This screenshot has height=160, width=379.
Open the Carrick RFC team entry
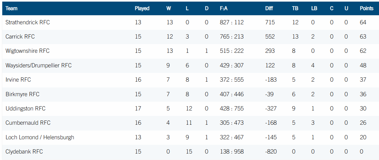(x=20, y=37)
